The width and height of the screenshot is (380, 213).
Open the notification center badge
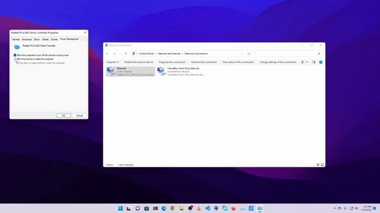[x=375, y=208]
